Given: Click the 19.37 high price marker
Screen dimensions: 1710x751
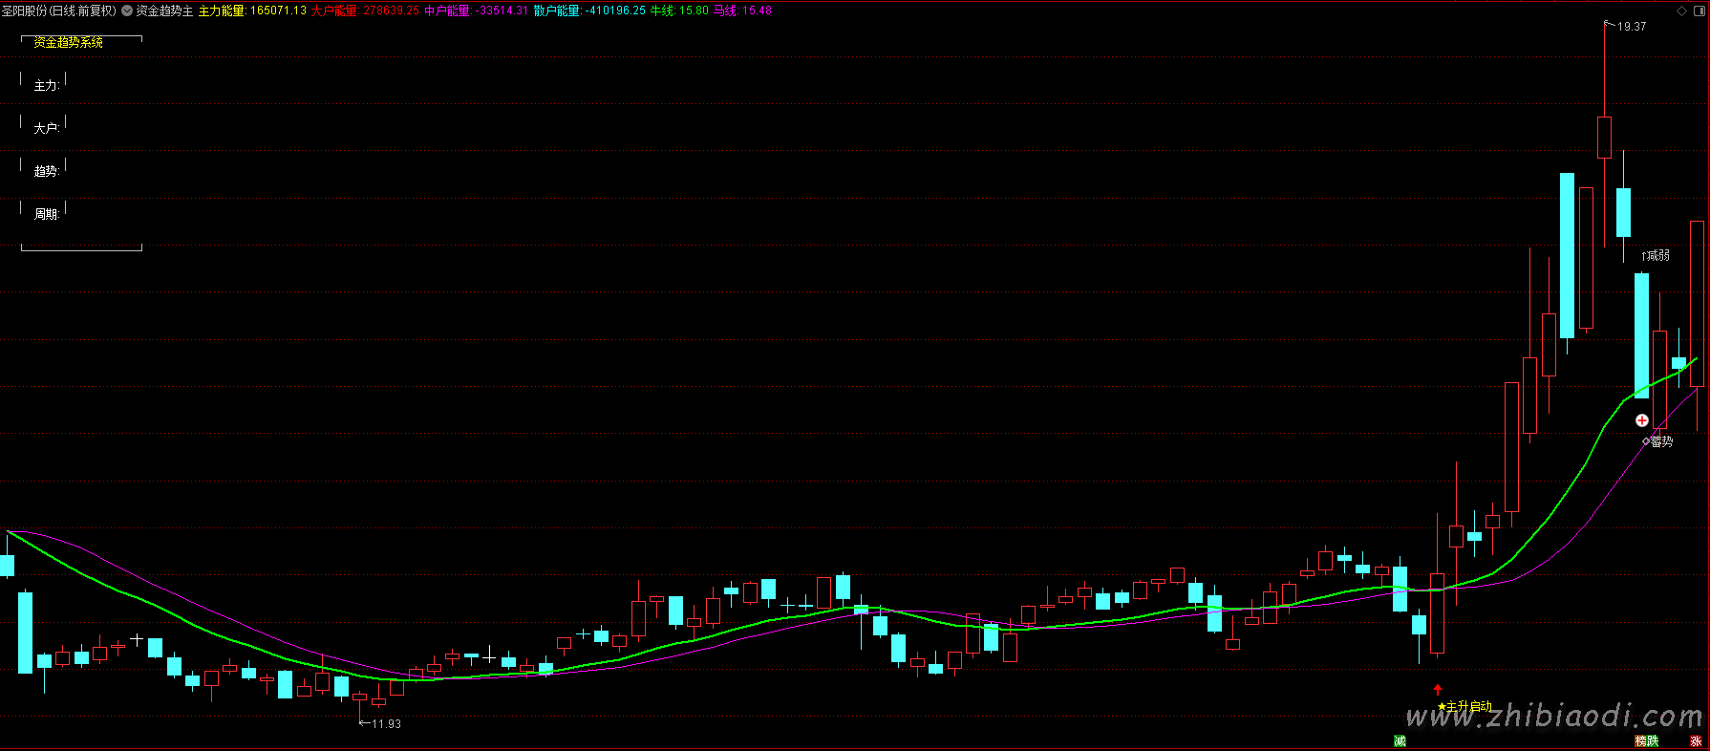Looking at the screenshot, I should pos(1631,27).
